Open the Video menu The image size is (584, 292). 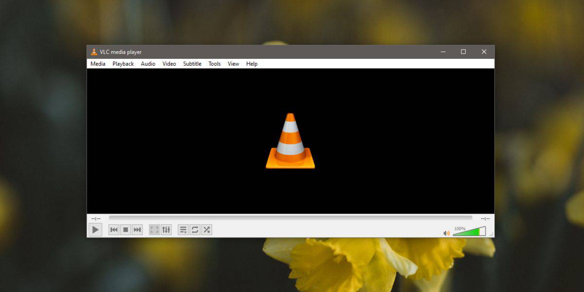169,64
